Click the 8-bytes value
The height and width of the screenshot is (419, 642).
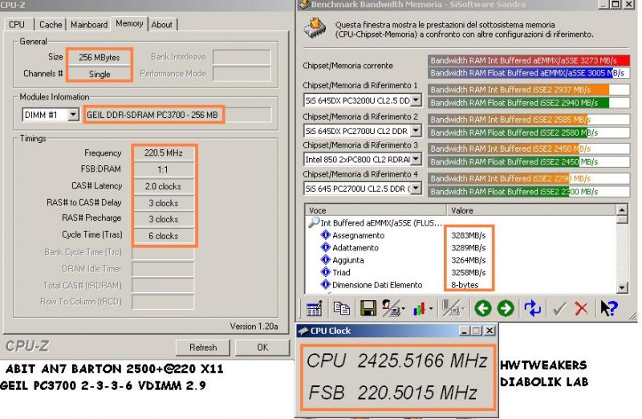(465, 285)
